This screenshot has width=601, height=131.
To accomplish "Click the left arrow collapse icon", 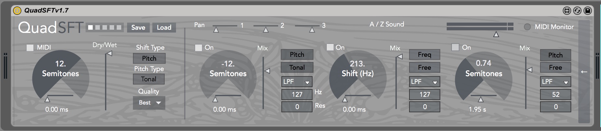I will (x=584, y=72).
